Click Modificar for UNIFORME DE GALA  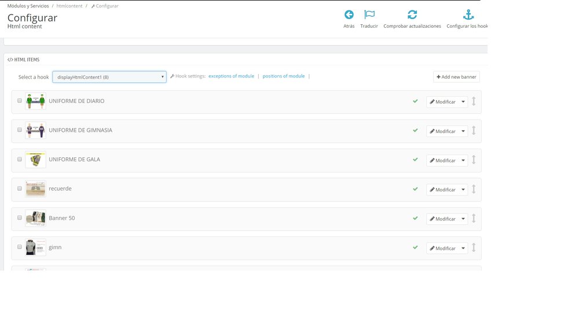(x=443, y=160)
